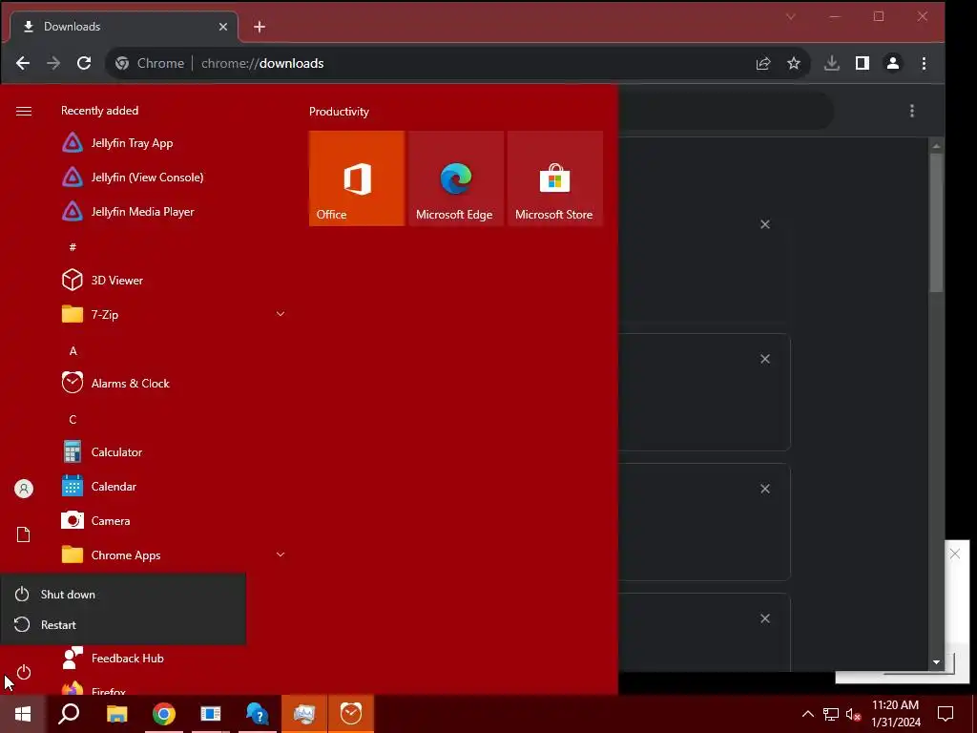Open Downloads page more actions menu
Image resolution: width=977 pixels, height=733 pixels.
tap(912, 111)
